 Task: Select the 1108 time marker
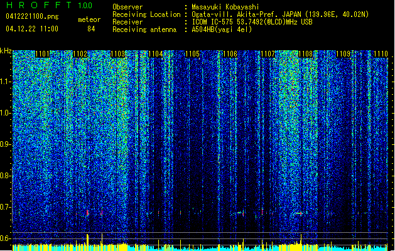(306, 54)
